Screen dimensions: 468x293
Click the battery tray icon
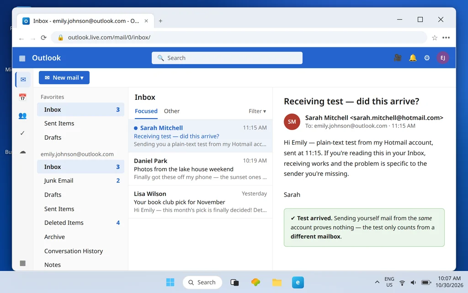click(x=426, y=282)
